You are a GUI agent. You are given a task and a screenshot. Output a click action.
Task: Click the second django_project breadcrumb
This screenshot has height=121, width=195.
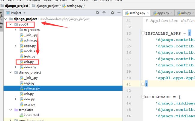click(x=45, y=6)
